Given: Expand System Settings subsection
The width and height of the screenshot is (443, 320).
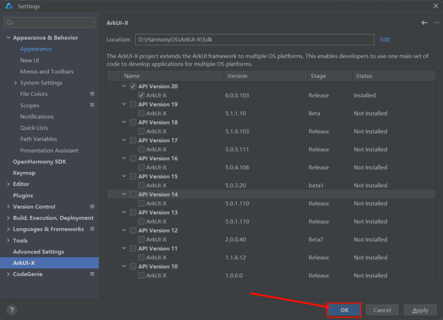Looking at the screenshot, I should [x=15, y=82].
